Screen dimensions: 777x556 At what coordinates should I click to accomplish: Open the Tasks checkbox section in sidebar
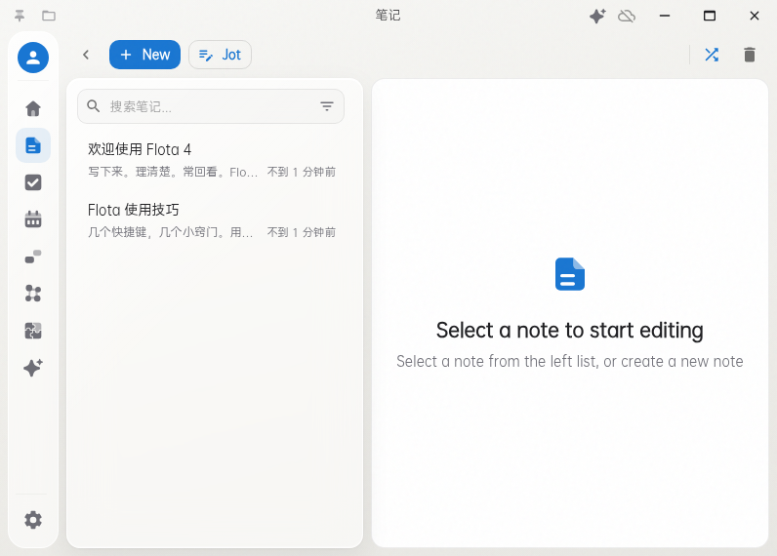click(33, 182)
